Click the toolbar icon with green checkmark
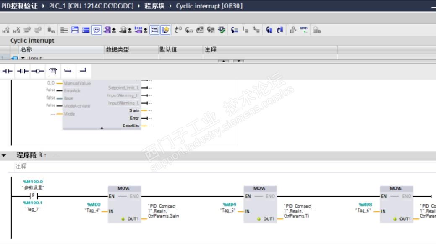The height and width of the screenshot is (244, 436). tap(222, 30)
